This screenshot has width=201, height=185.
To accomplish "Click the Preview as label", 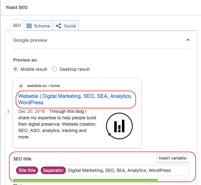I will (x=25, y=60).
